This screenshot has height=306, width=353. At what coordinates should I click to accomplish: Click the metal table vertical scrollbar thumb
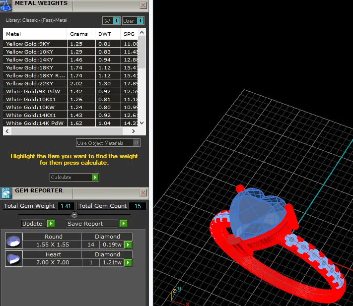tap(141, 52)
